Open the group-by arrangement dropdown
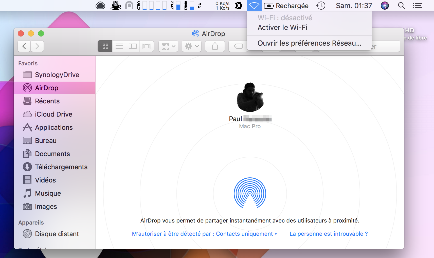Image resolution: width=434 pixels, height=258 pixels. pyautogui.click(x=168, y=46)
